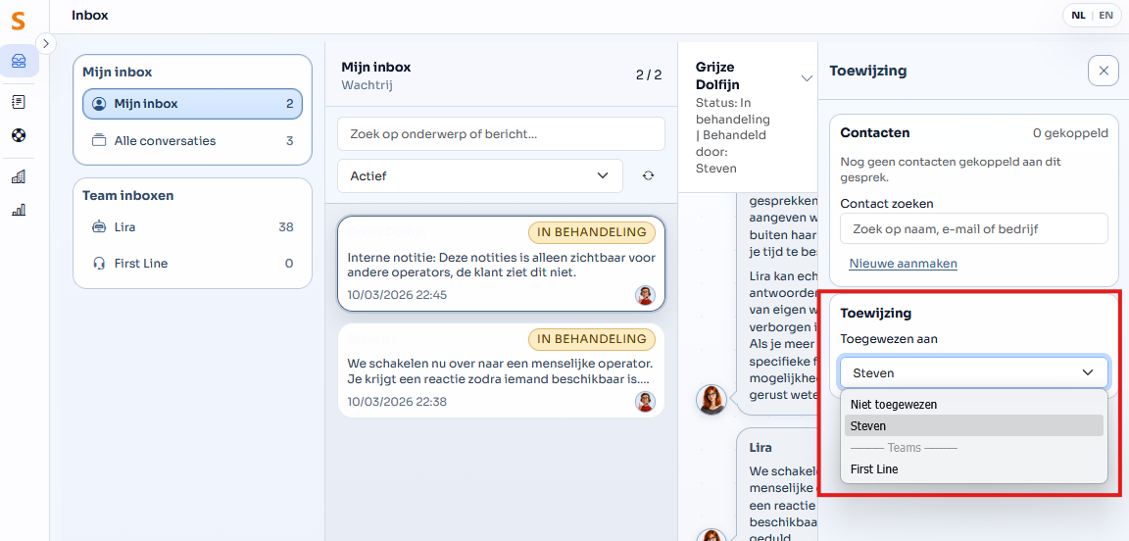
Task: Open the notes list icon in the sidebar
Action: point(19,102)
